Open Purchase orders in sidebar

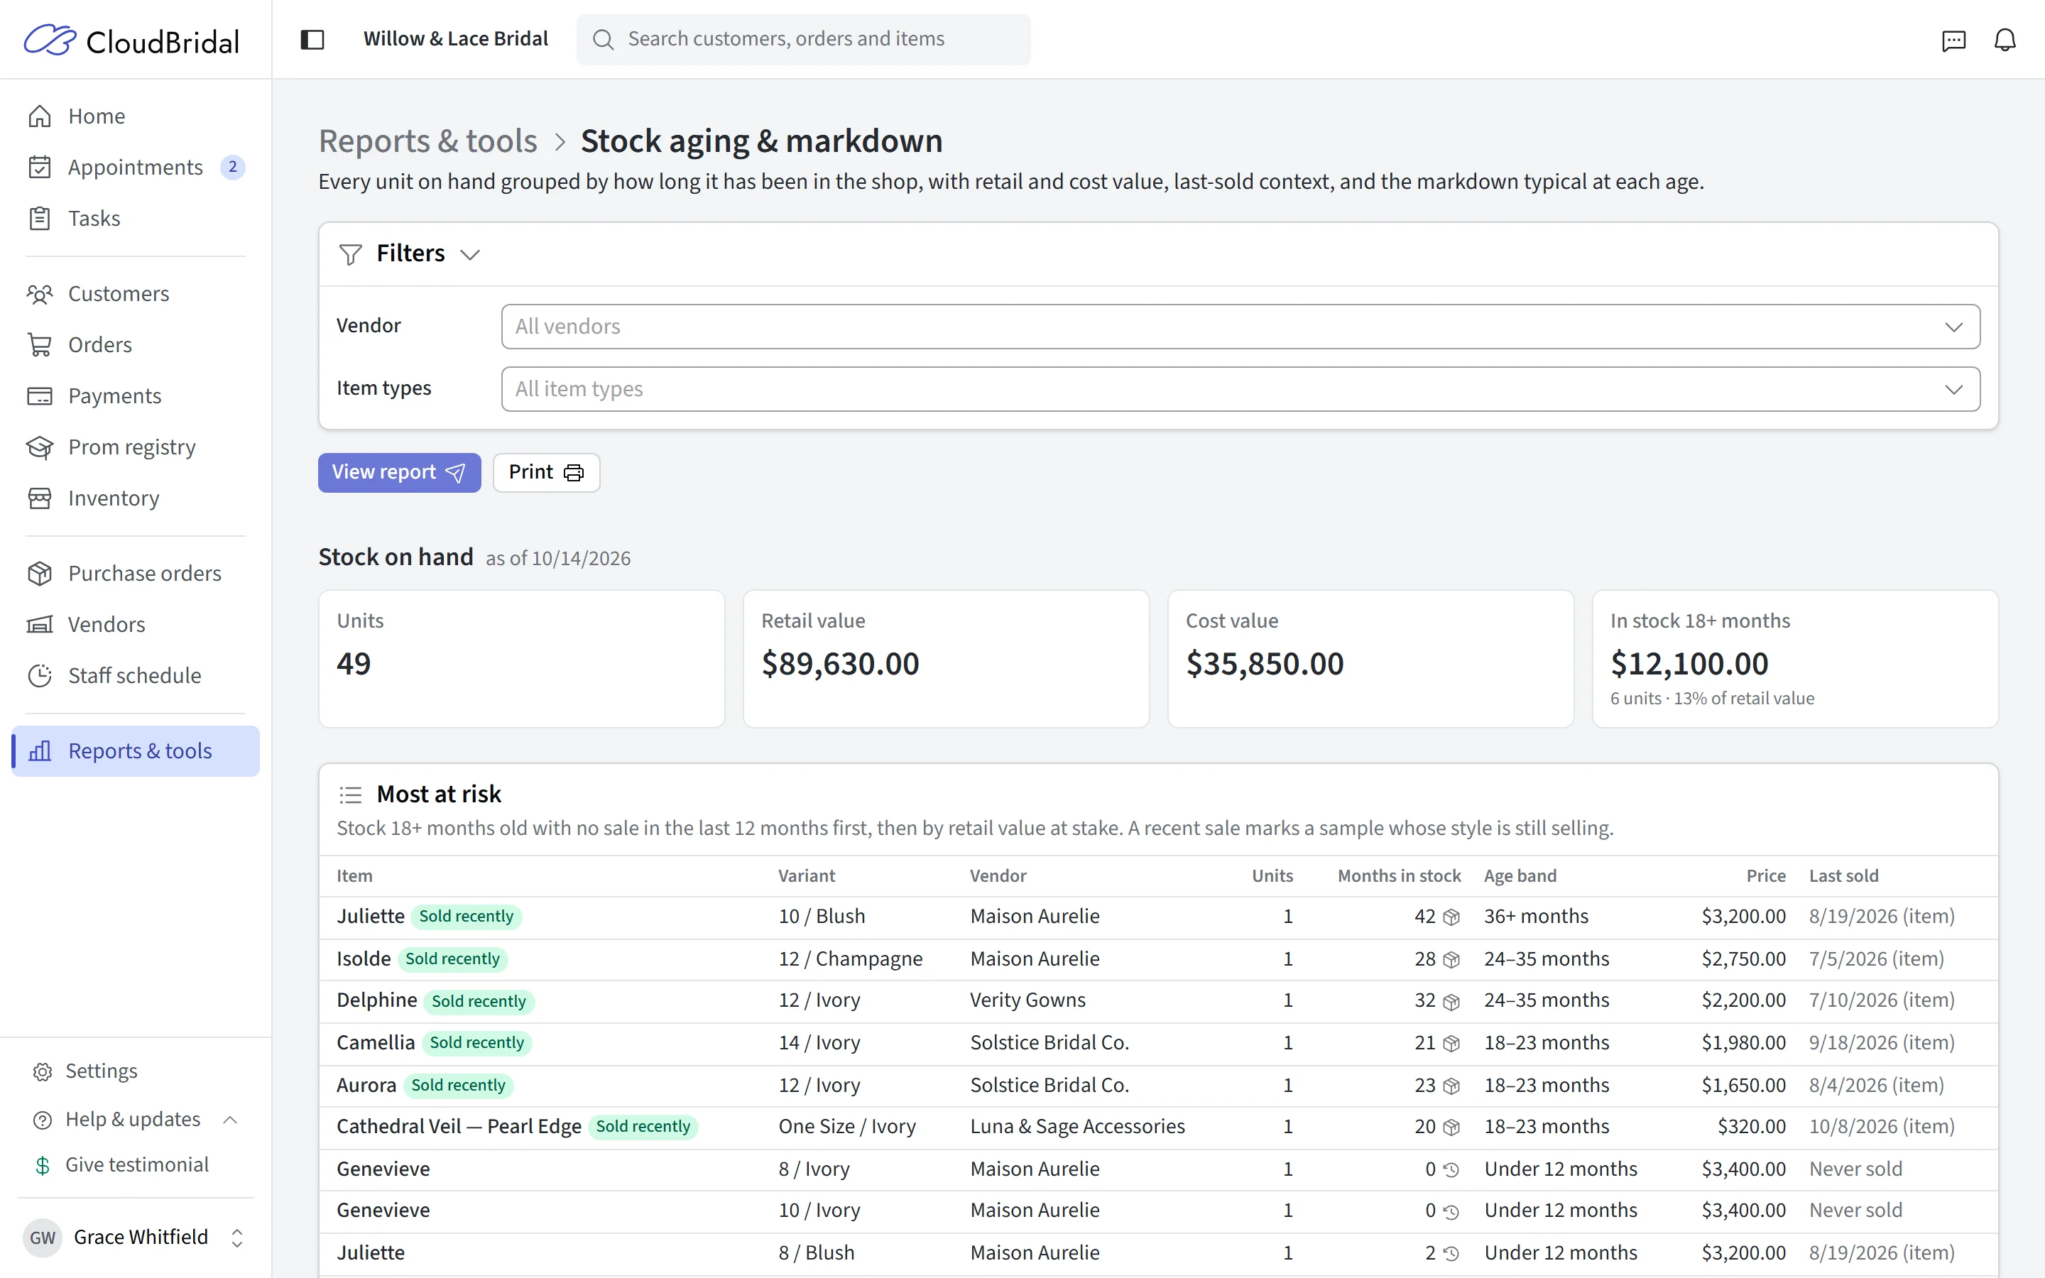pyautogui.click(x=135, y=573)
